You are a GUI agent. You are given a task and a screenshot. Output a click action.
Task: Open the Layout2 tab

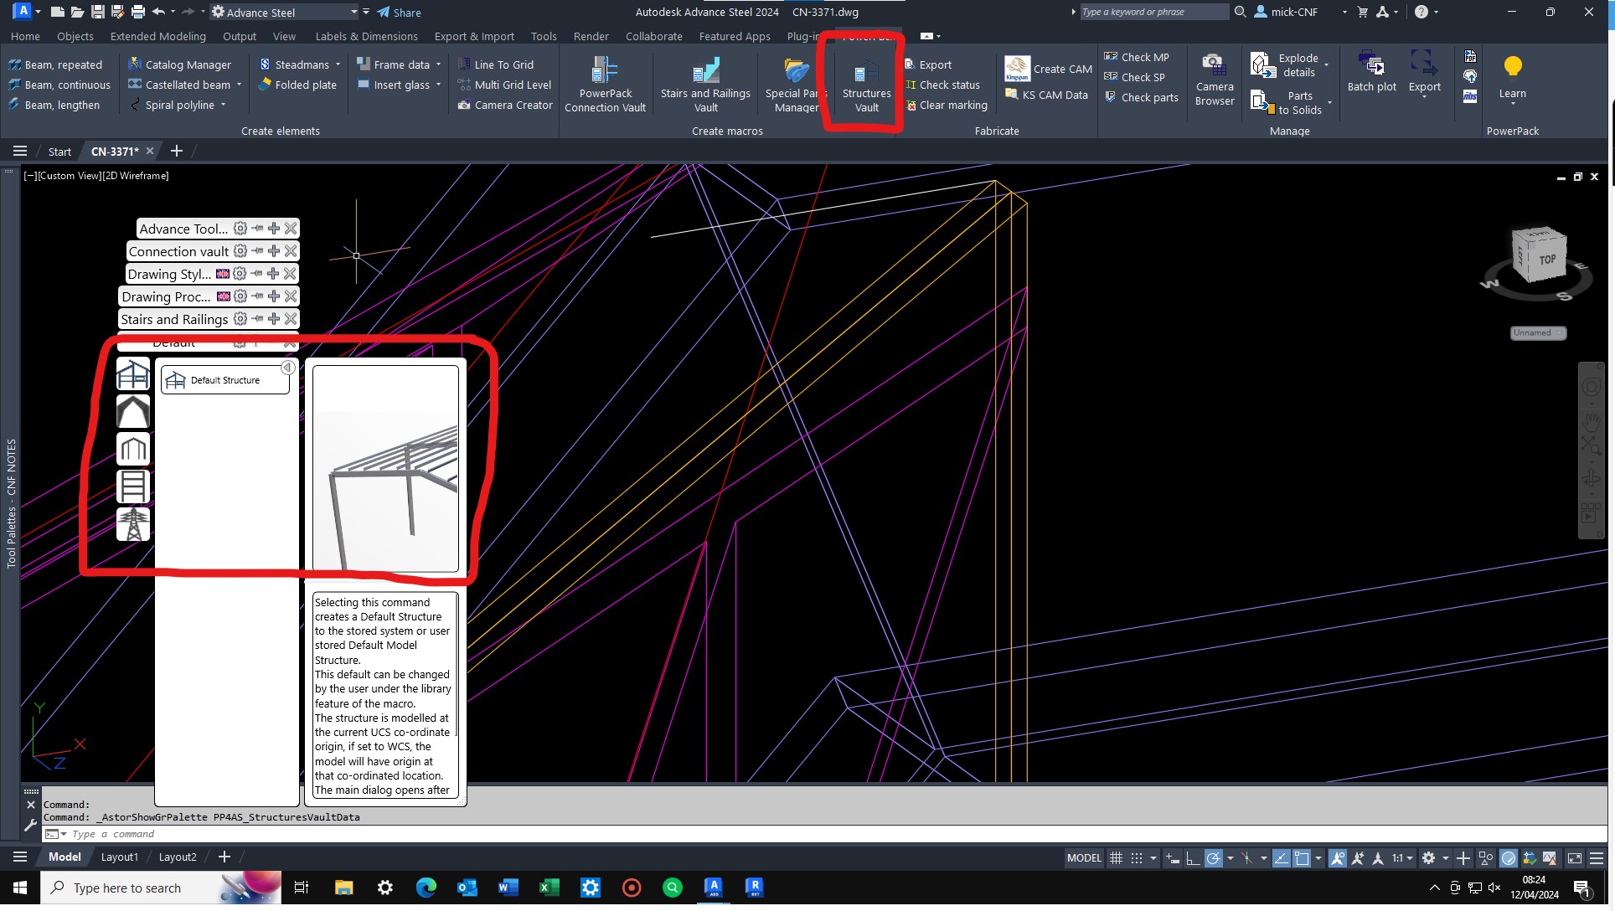tap(177, 857)
